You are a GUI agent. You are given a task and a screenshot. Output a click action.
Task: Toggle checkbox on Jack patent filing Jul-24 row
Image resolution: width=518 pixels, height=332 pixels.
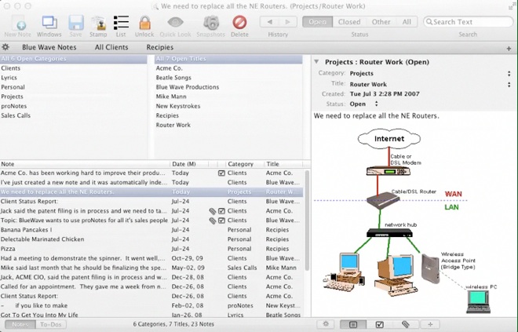coord(221,211)
